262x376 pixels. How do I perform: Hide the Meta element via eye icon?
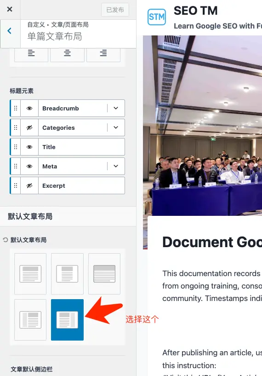point(29,166)
